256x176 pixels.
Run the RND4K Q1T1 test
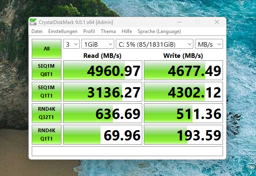tap(47, 135)
